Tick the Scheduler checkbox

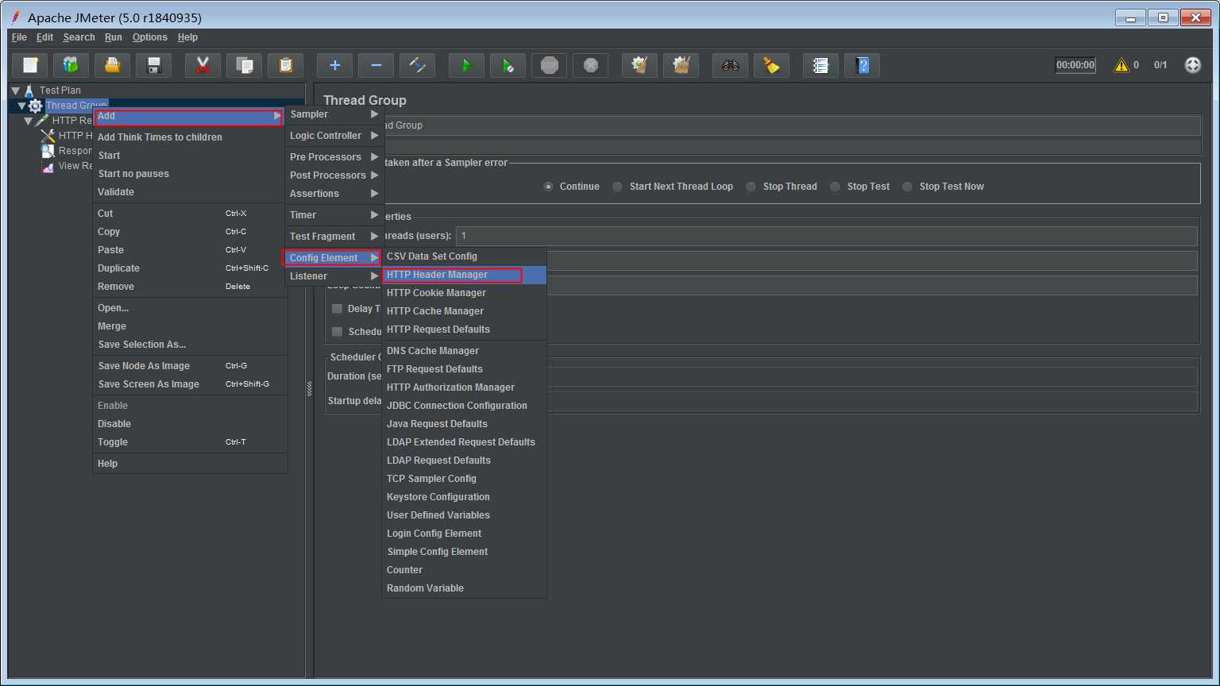[337, 332]
